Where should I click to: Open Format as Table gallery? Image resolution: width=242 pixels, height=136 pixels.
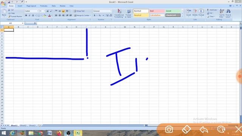click(128, 14)
